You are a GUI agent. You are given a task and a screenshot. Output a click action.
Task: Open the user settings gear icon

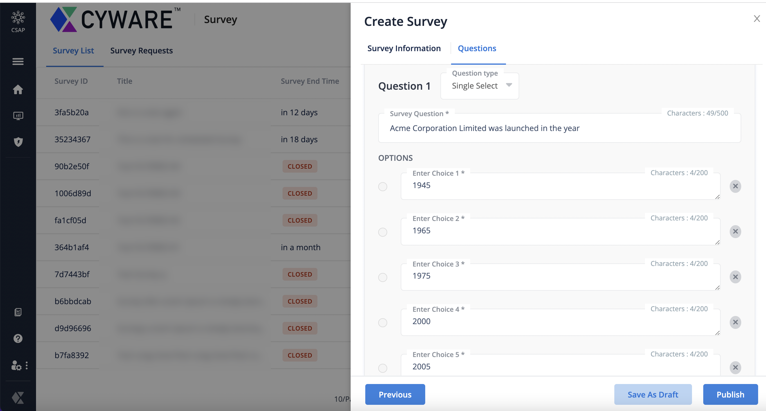[16, 365]
